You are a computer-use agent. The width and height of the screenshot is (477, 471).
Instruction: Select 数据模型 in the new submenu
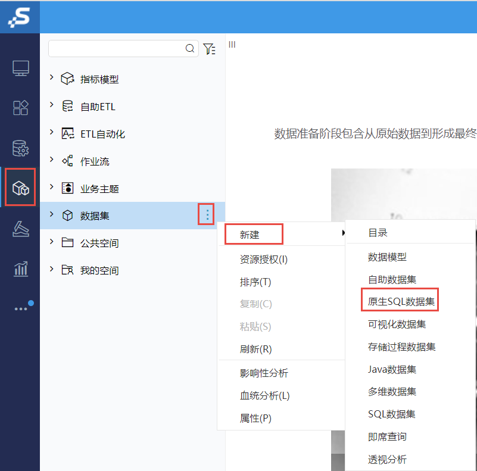point(387,257)
